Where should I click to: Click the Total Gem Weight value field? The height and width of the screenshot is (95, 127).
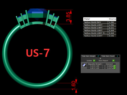pyautogui.click(x=98, y=56)
